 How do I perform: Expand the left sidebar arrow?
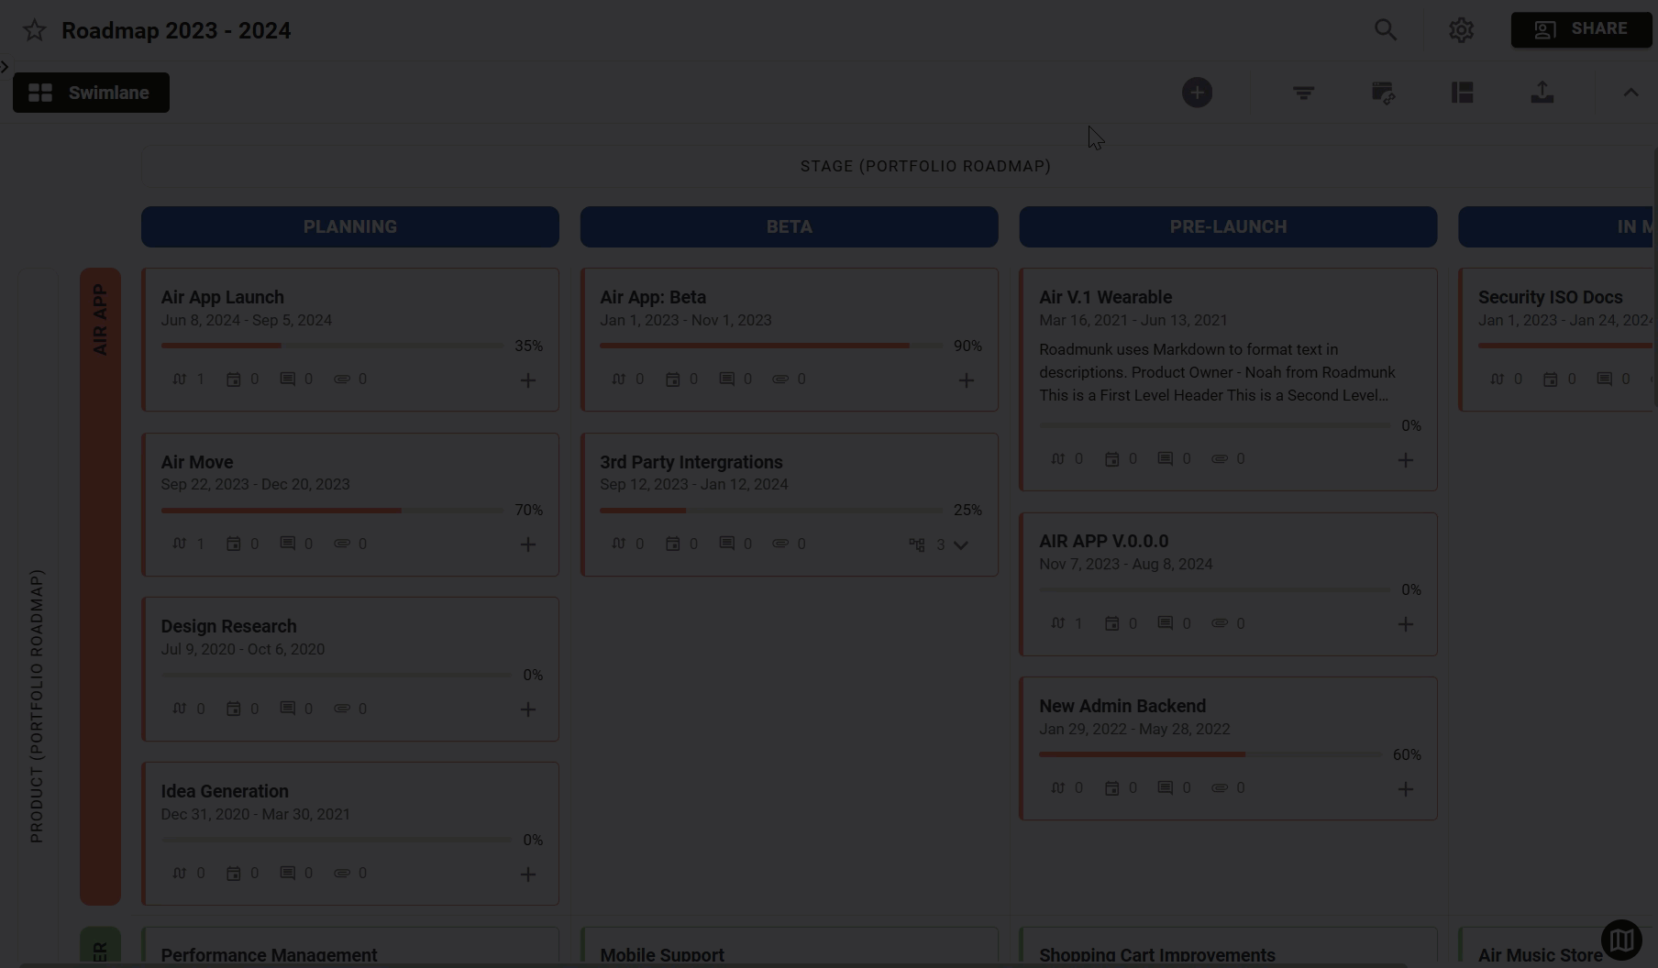click(5, 66)
